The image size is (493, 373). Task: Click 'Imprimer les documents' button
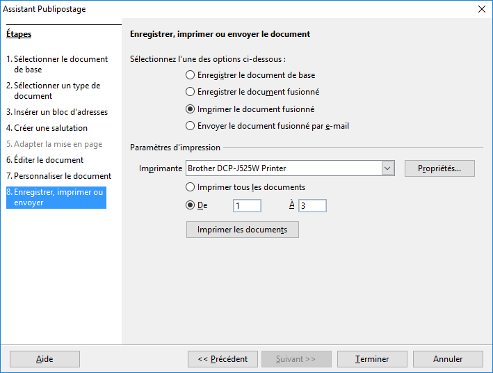(243, 230)
